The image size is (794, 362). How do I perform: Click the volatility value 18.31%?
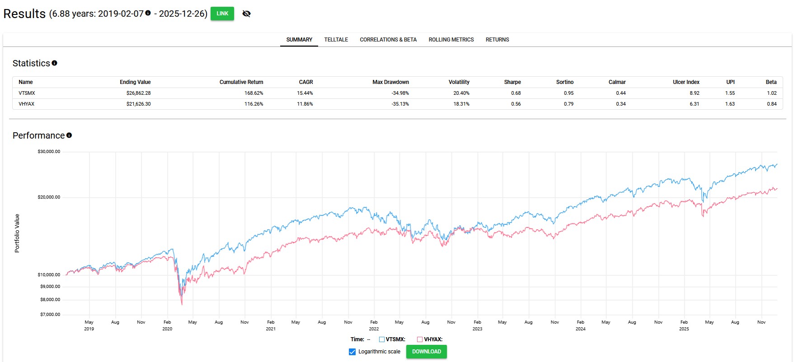[461, 104]
